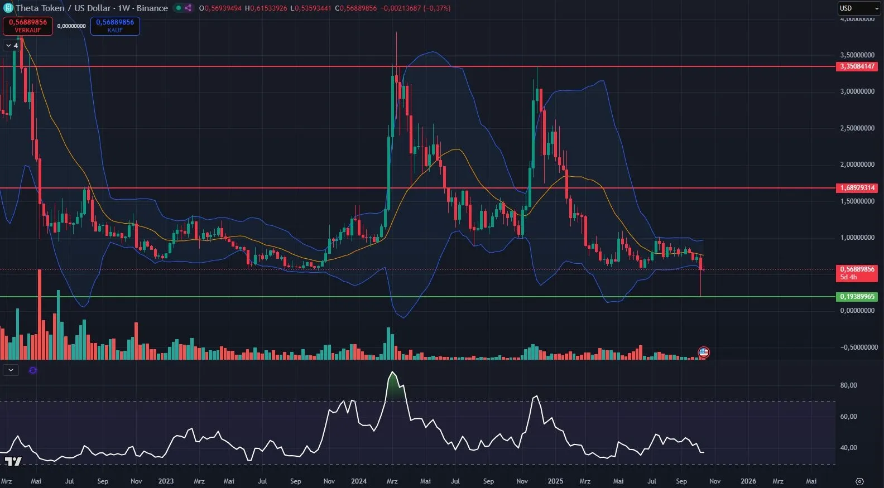This screenshot has height=488, width=884.
Task: Click the Theta Token / US Dollar symbol title
Action: [x=92, y=8]
